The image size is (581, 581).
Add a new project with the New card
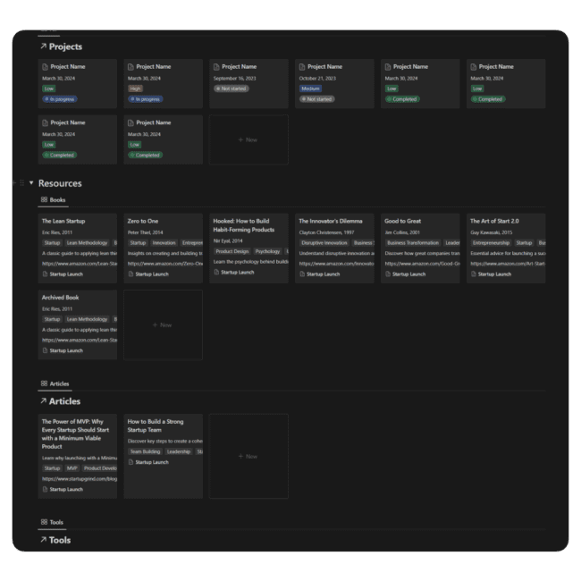coord(248,139)
